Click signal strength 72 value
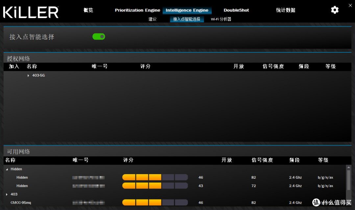 (253, 186)
